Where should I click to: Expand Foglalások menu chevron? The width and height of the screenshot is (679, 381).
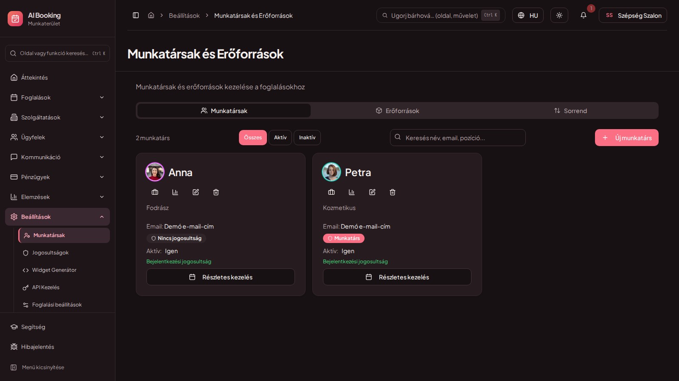(x=102, y=97)
